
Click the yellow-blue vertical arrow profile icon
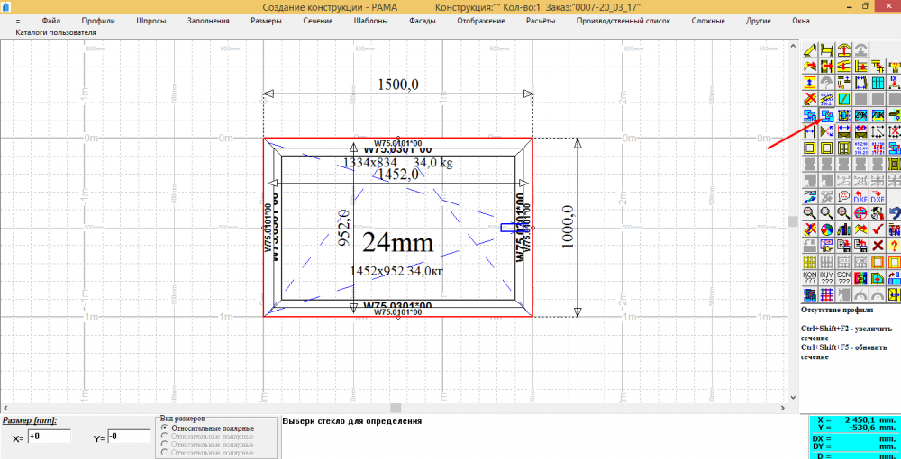point(810,82)
